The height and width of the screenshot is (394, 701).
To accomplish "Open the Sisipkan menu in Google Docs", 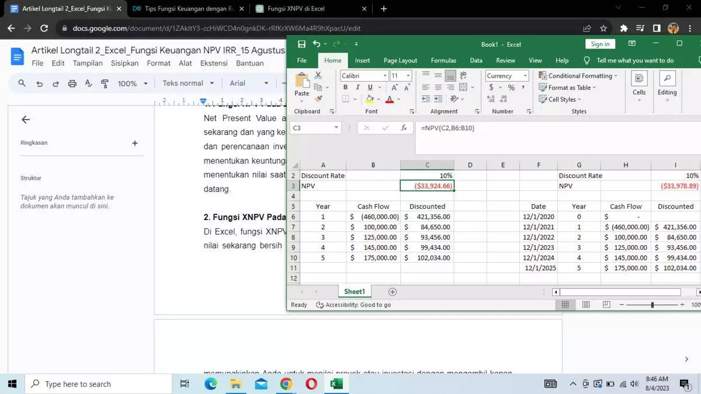I will tap(124, 63).
